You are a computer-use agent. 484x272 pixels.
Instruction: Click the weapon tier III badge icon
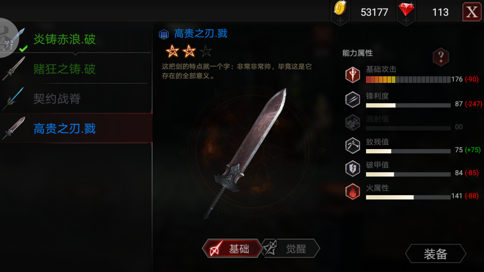click(x=164, y=34)
